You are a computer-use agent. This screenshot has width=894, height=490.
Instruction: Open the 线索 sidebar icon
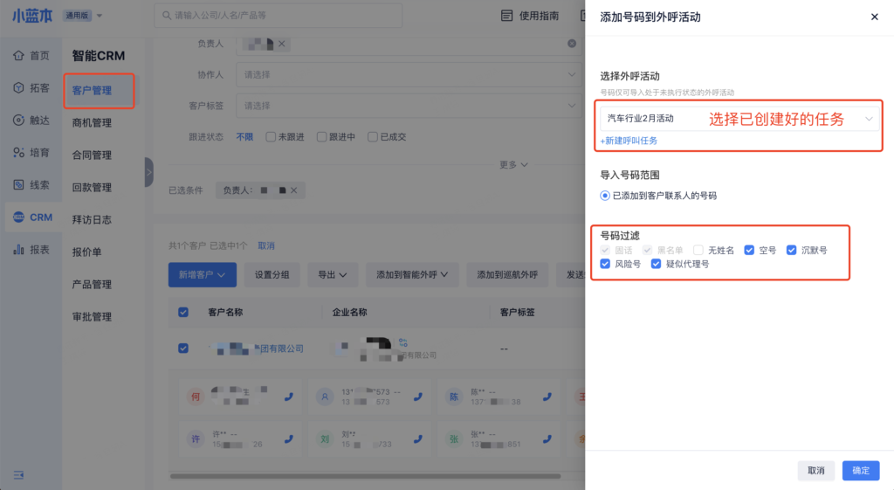(x=18, y=185)
